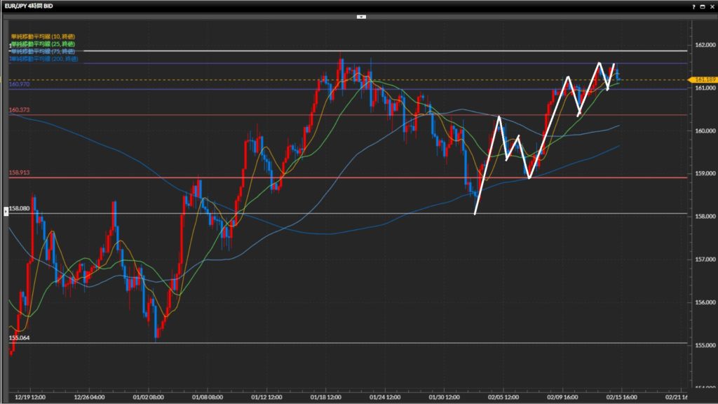Select the 160.970 horizontal line label
Viewport: 718px width, 404px height.
(19, 85)
